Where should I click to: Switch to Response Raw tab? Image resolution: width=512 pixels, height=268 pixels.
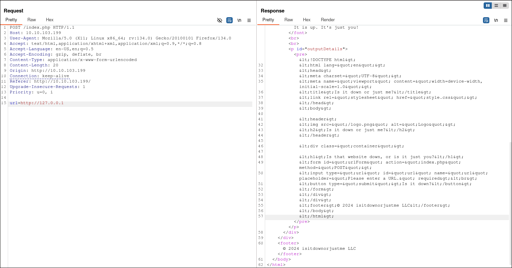(x=289, y=20)
